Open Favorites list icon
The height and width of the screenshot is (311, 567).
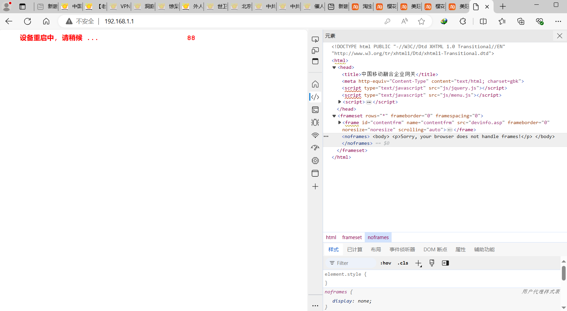502,21
